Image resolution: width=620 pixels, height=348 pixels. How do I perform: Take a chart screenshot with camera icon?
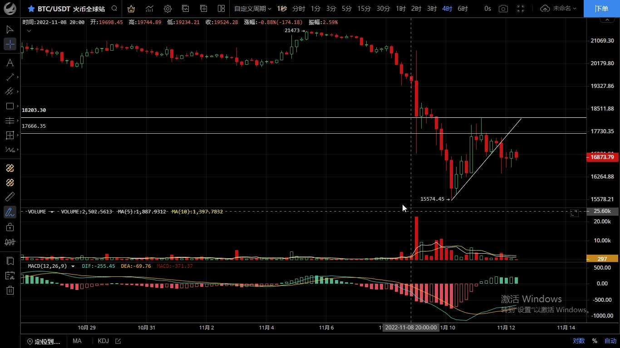[503, 9]
